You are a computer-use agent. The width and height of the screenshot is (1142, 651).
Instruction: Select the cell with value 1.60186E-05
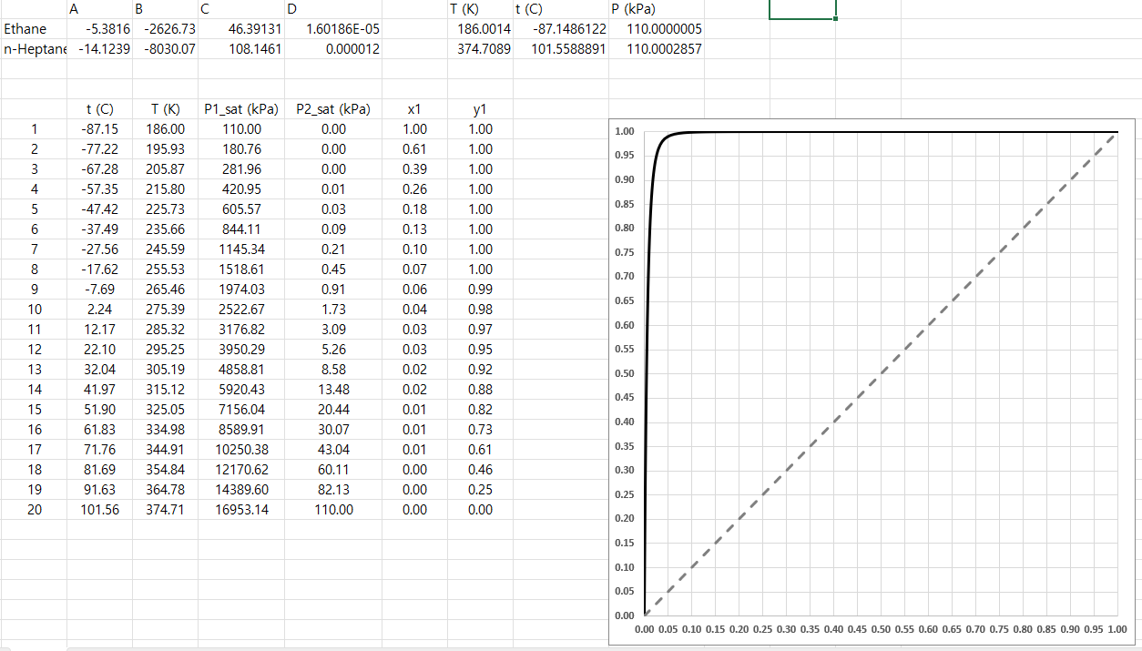[x=333, y=29]
